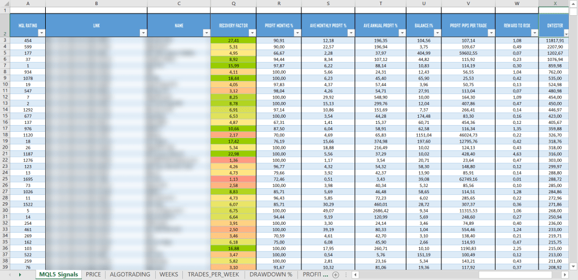Click the sheet tab navigation arrow

tap(20, 274)
